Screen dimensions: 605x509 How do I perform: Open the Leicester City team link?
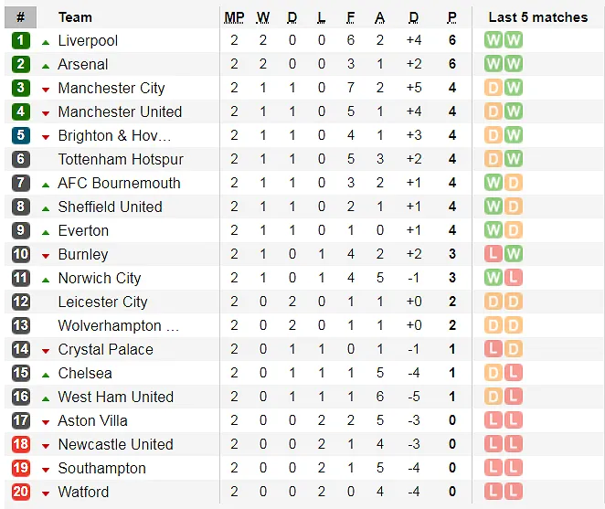click(102, 302)
